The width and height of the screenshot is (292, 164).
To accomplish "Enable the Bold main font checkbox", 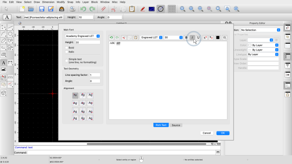I will [67, 48].
